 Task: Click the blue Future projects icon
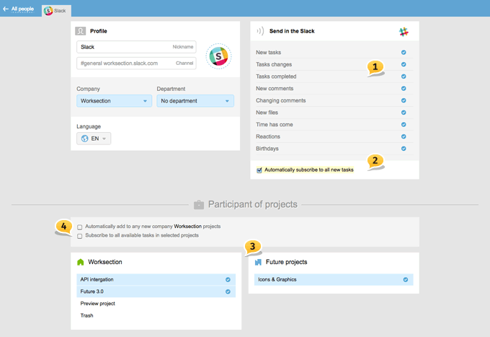point(258,262)
